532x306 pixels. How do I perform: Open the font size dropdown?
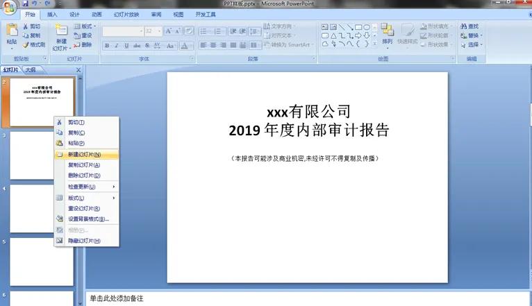tap(159, 31)
